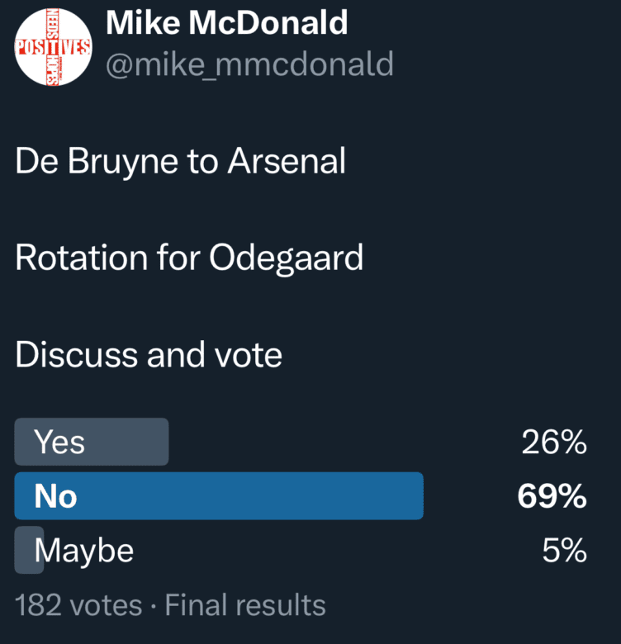Screen dimensions: 621x644
Task: Click the bold 'No' option label
Action: coord(55,496)
